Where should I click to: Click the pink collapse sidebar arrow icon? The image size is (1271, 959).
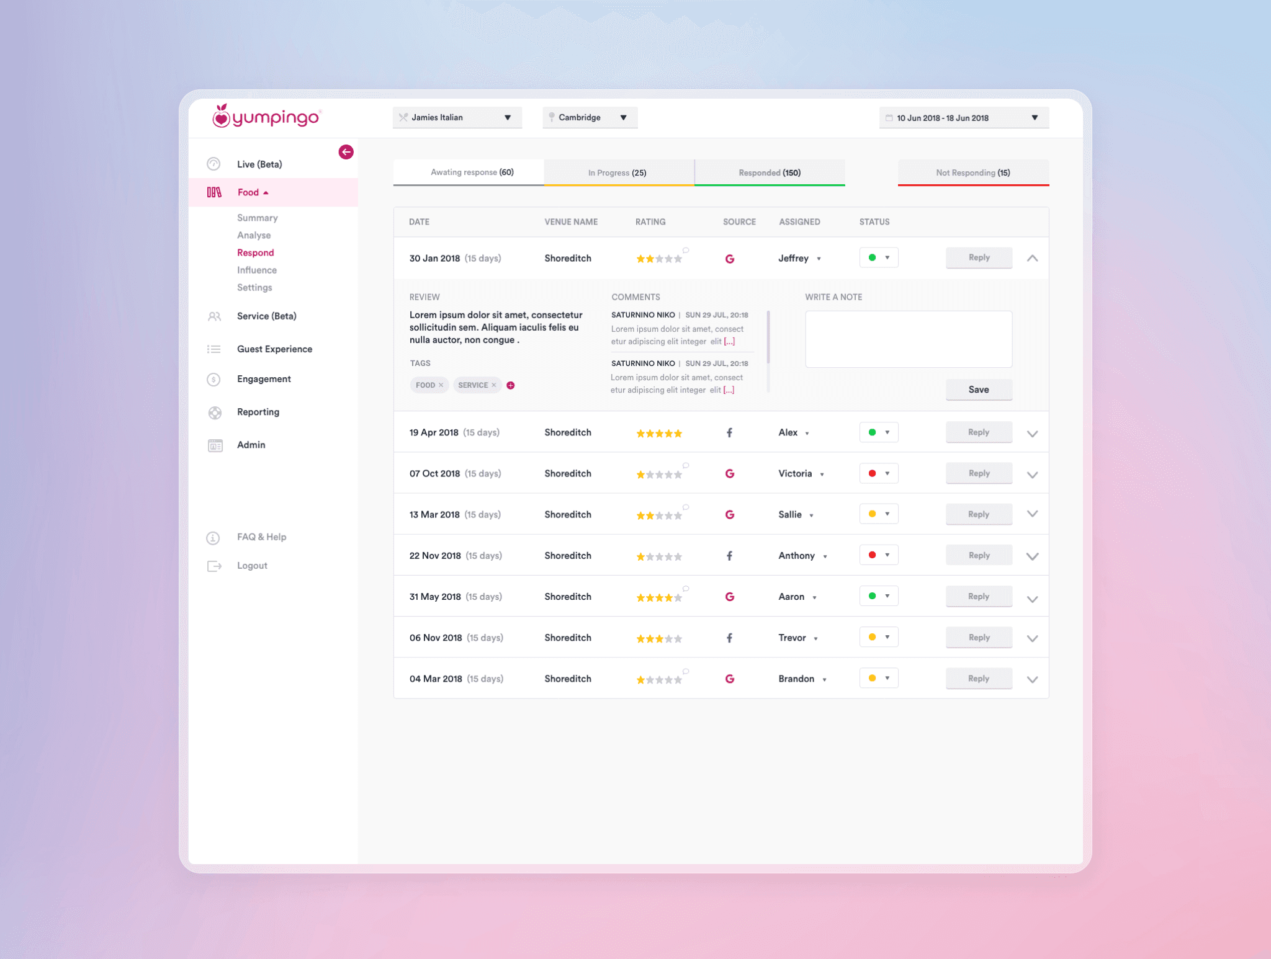click(346, 152)
